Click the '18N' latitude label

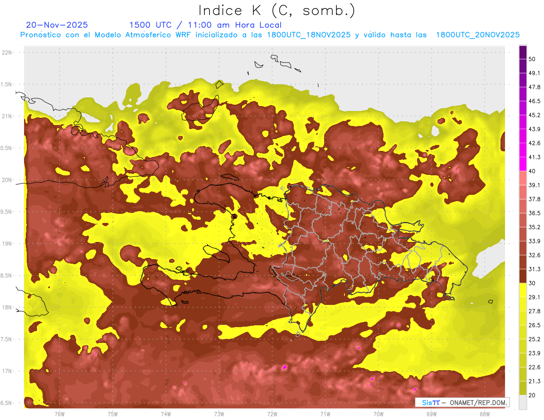coord(8,308)
